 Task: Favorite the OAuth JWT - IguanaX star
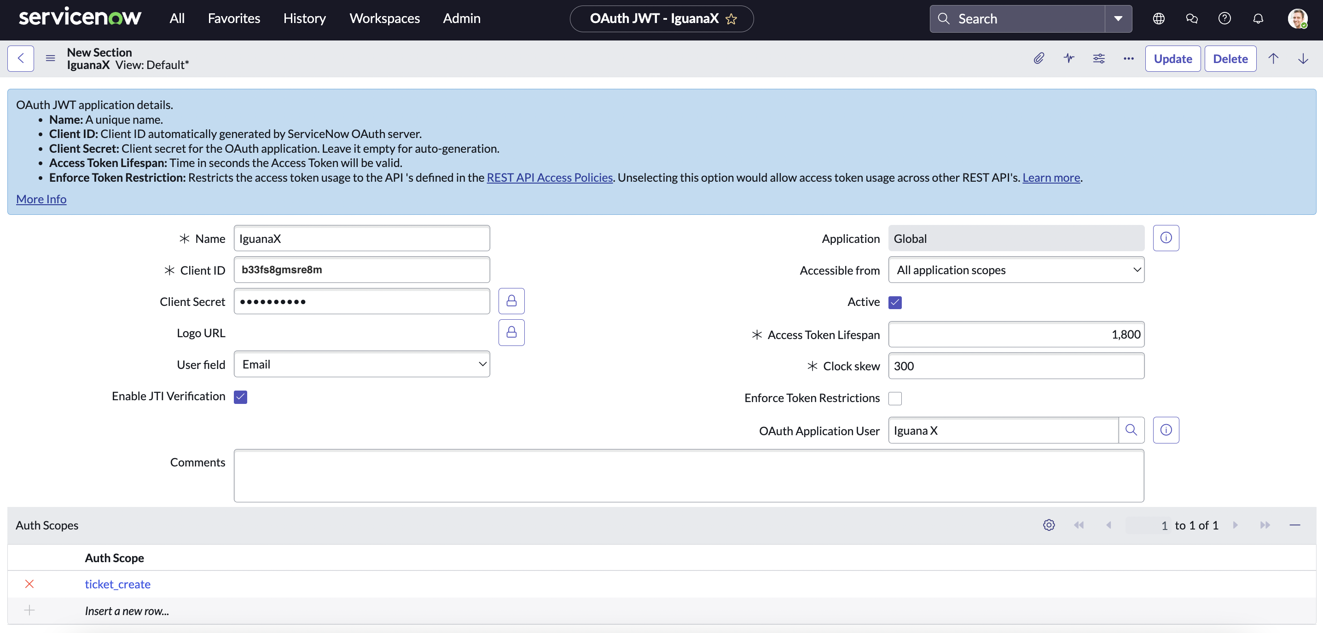click(731, 19)
